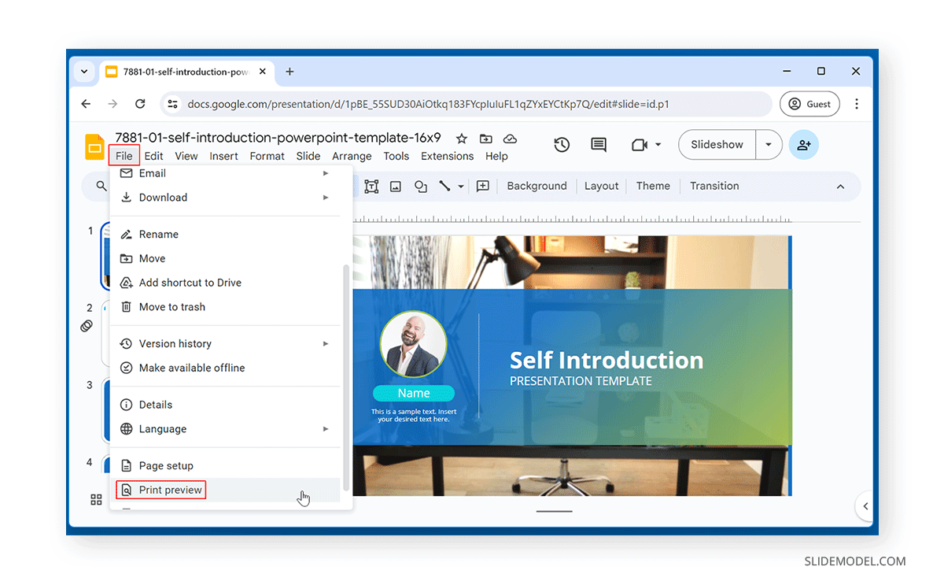Share the file via the person-add icon
This screenshot has width=944, height=585.
click(804, 145)
